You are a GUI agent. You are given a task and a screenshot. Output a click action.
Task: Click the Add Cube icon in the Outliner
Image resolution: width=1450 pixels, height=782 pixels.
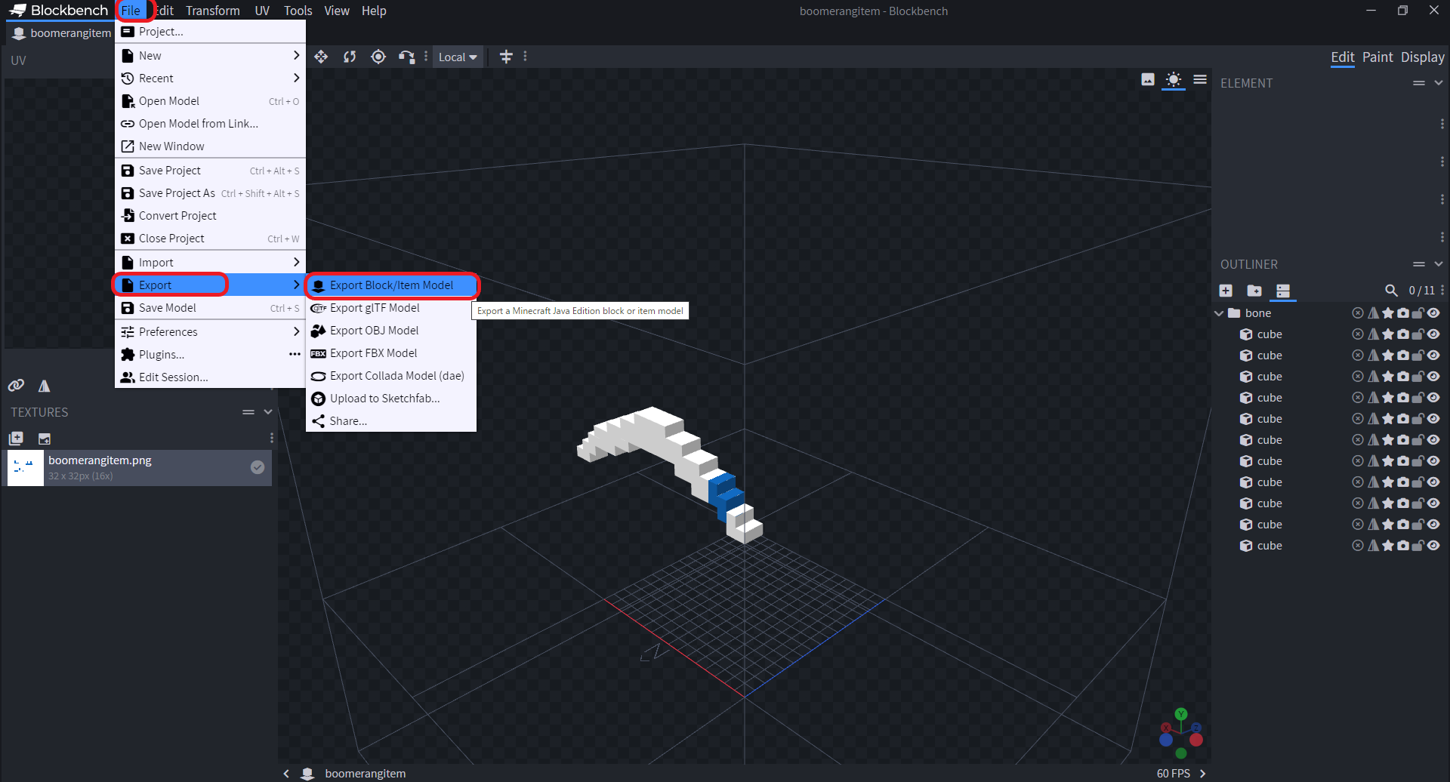point(1226,291)
